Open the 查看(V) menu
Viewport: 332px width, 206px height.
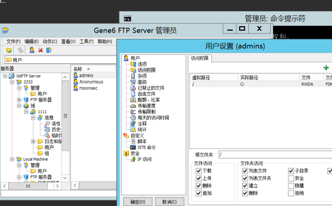pos(68,41)
